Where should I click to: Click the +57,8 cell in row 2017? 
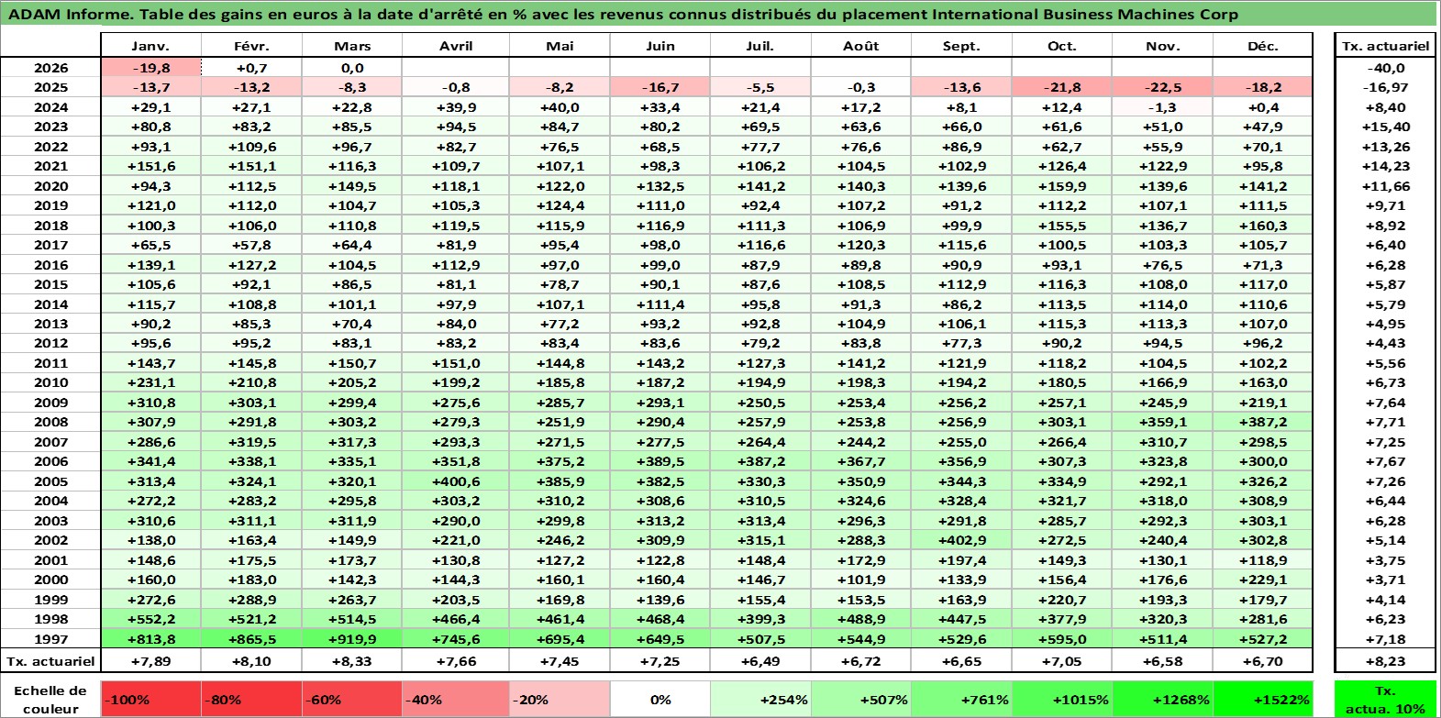(x=251, y=245)
